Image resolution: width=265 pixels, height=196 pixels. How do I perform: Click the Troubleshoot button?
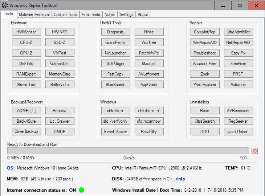(x=205, y=53)
